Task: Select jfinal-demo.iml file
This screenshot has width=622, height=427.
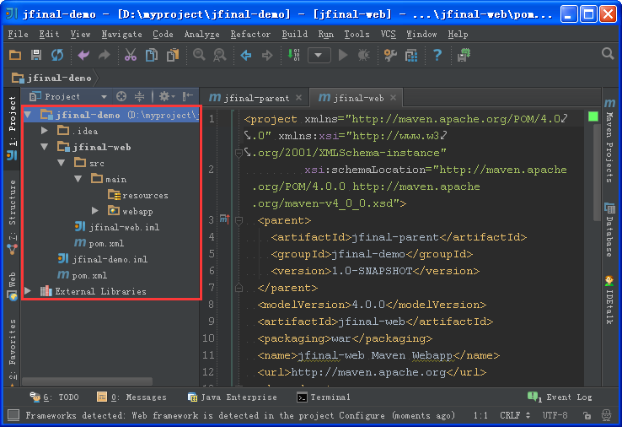Action: [103, 259]
